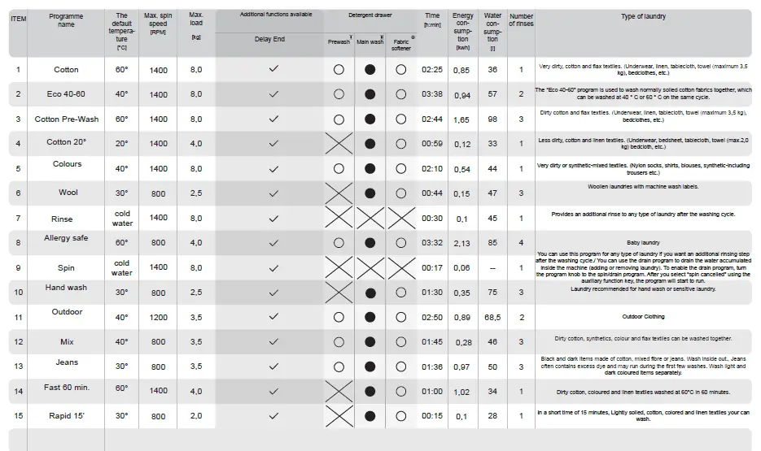The image size is (761, 451).
Task: Click the Programme name column header
Action: click(x=66, y=20)
